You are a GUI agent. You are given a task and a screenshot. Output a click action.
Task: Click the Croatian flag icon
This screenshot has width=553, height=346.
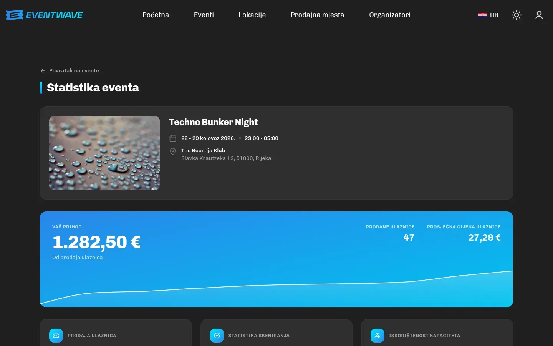pyautogui.click(x=482, y=15)
